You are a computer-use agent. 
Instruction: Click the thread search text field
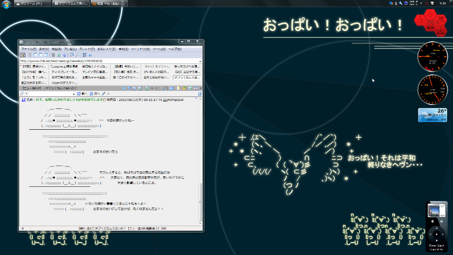(50, 94)
